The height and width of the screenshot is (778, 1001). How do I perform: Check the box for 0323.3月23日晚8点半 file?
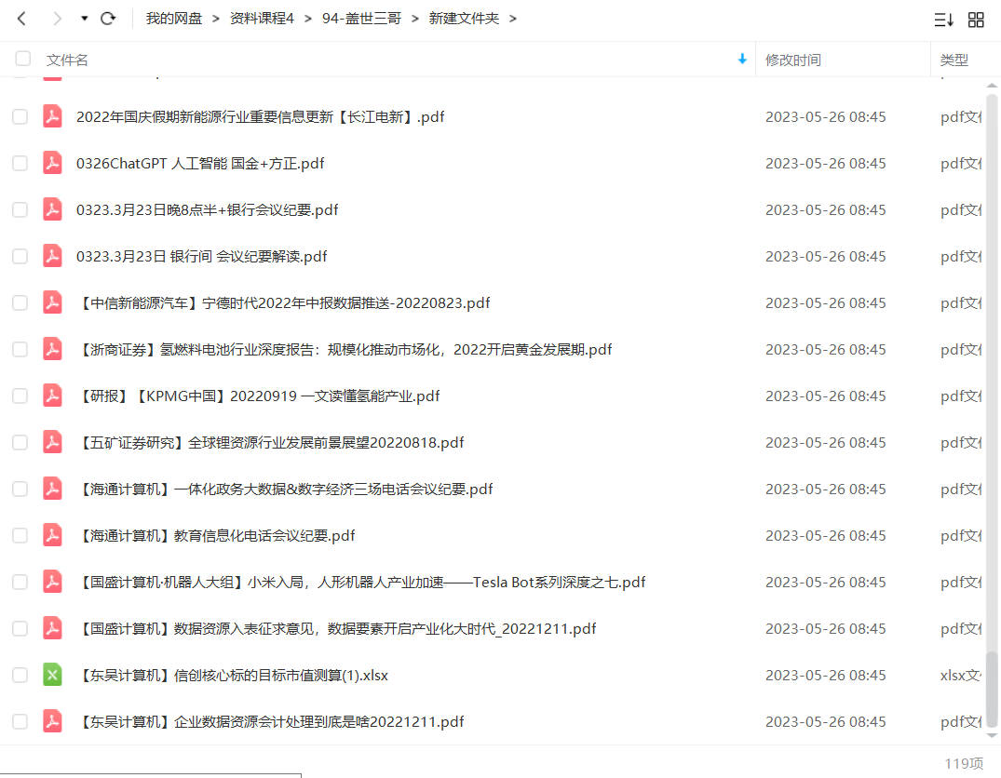click(20, 210)
